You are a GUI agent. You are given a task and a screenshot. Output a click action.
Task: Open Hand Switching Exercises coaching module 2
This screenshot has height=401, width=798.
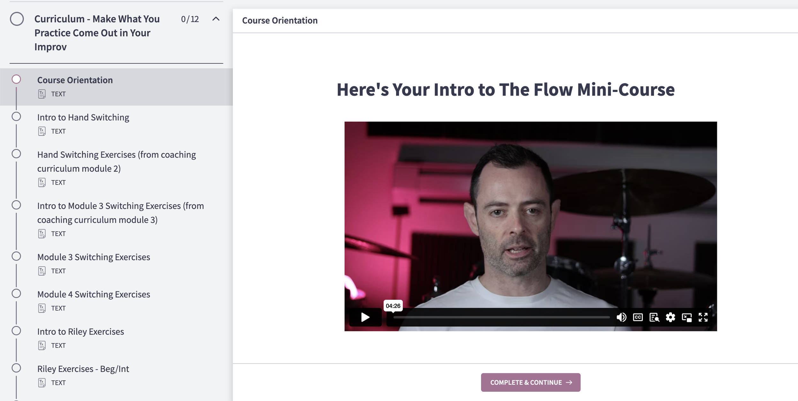pyautogui.click(x=117, y=162)
